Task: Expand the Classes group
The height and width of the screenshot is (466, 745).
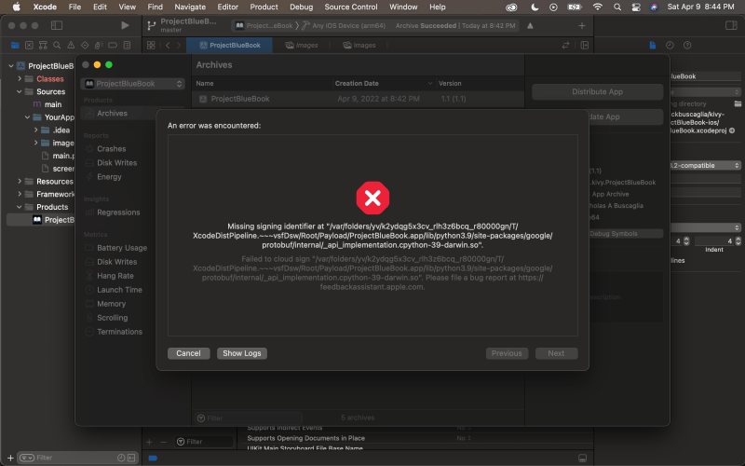Action: (20, 78)
